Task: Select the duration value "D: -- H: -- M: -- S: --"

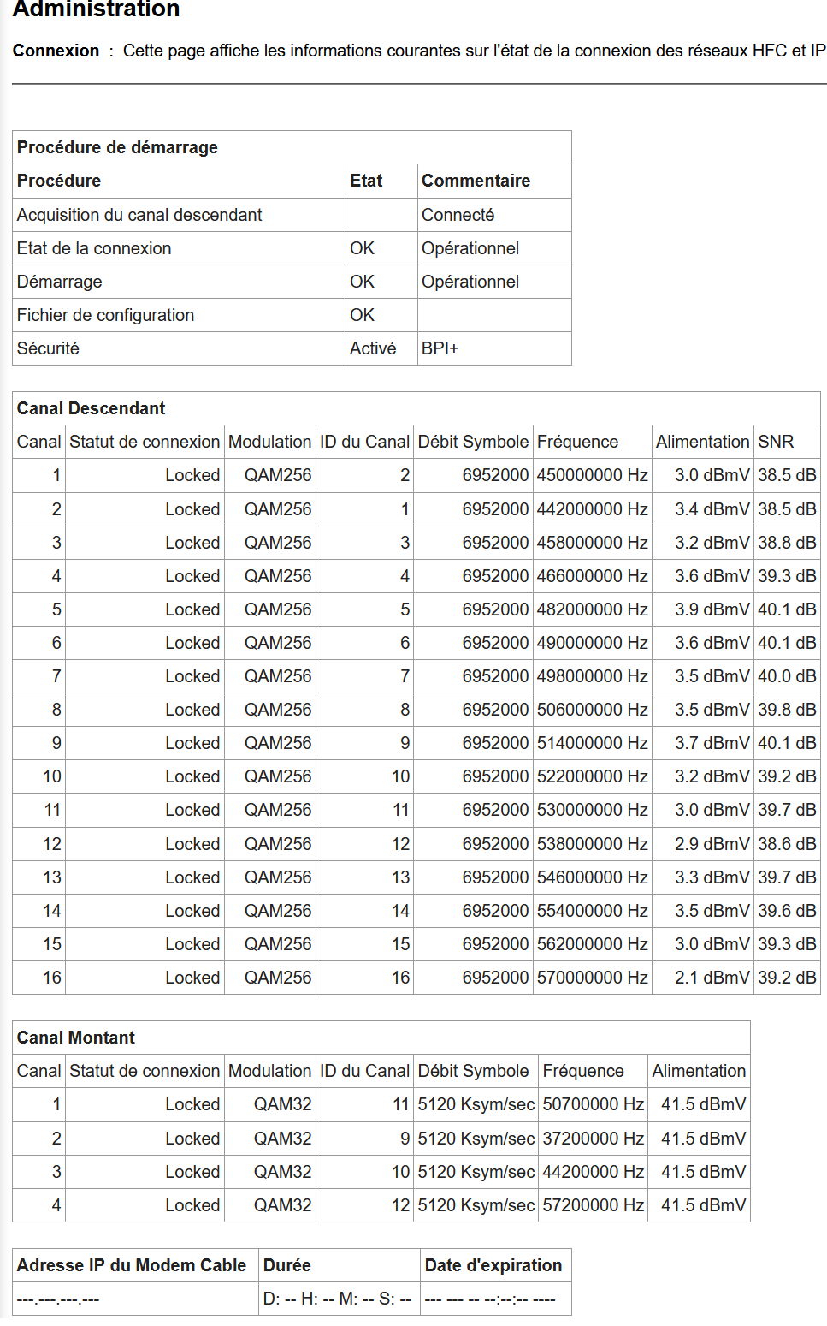Action: (337, 1299)
